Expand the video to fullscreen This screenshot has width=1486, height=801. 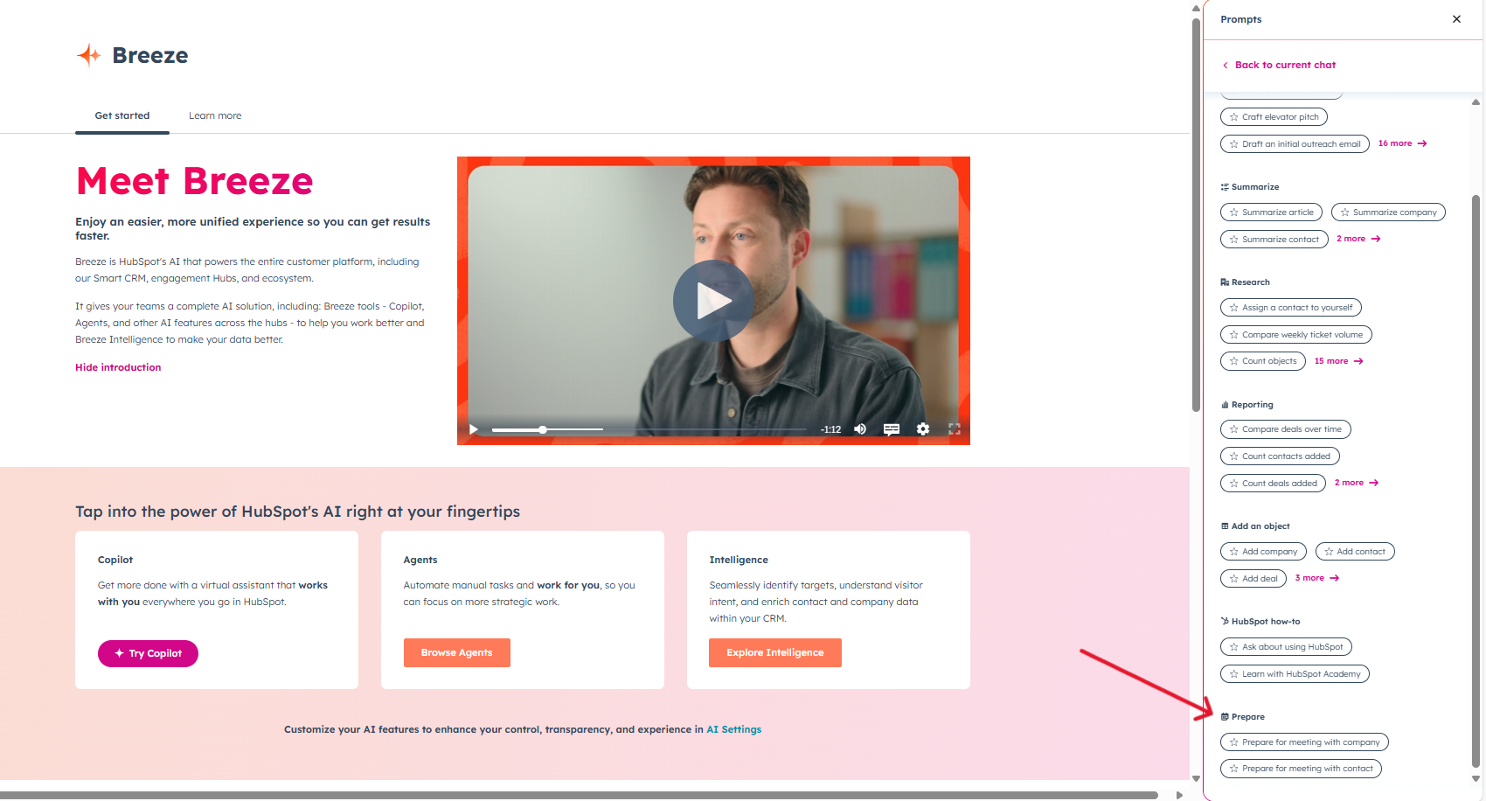955,429
